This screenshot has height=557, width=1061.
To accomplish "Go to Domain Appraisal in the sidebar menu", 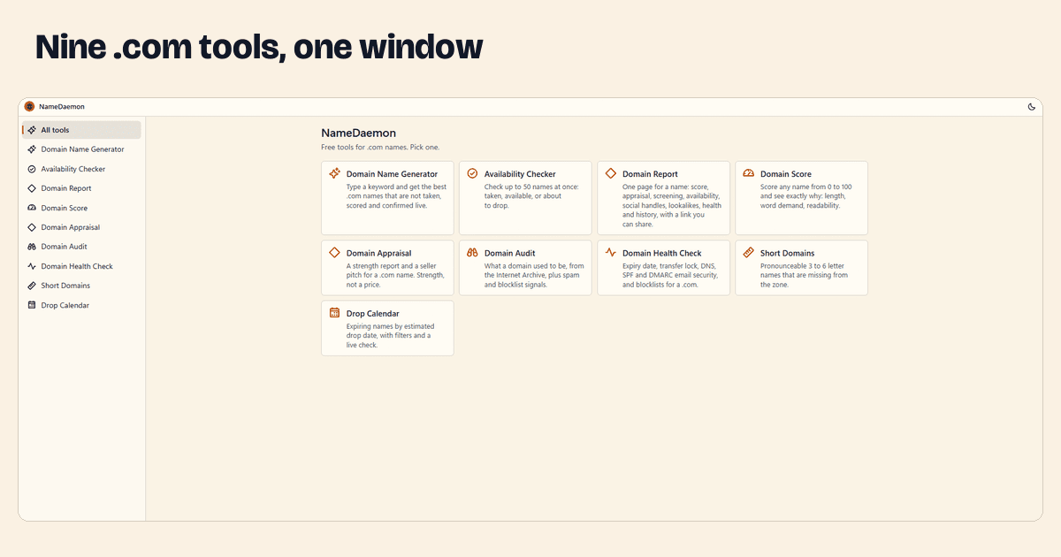I will point(81,227).
